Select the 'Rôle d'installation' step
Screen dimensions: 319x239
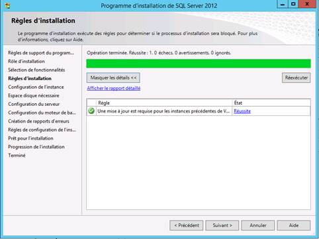pyautogui.click(x=26, y=62)
